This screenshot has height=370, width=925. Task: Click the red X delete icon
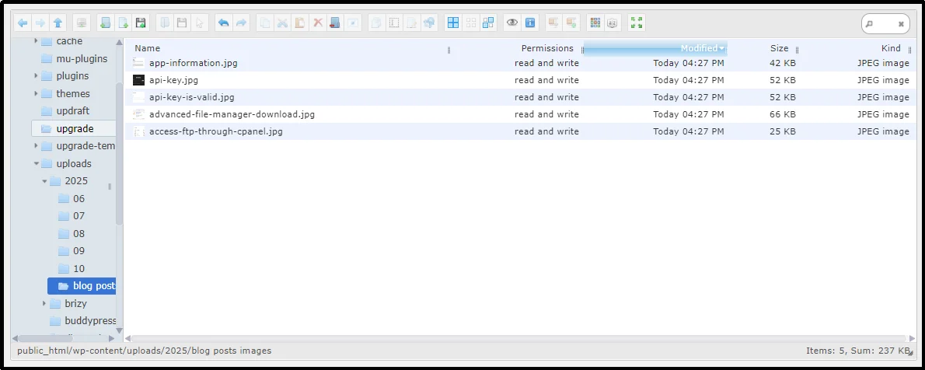click(317, 23)
